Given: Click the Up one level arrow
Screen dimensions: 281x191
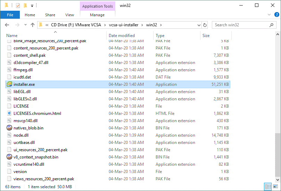Looking at the screenshot, I should click(x=33, y=25).
